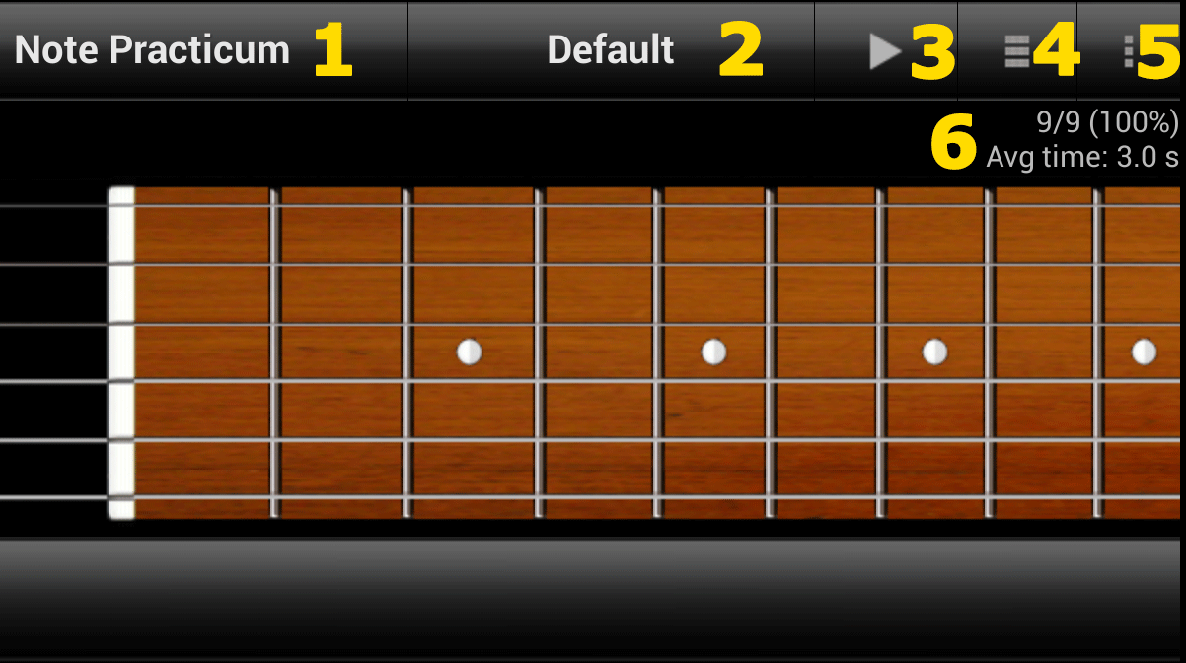Tap the ninth fret inlay dot
The height and width of the screenshot is (663, 1186).
click(x=1144, y=352)
